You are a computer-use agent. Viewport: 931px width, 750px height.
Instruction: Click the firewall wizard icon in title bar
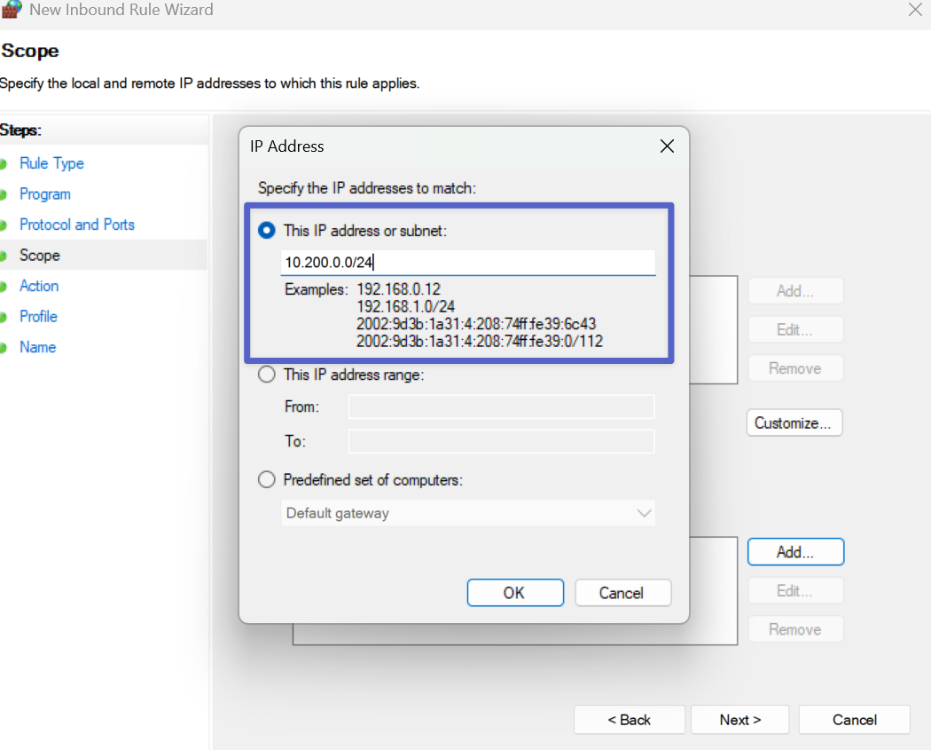point(9,10)
